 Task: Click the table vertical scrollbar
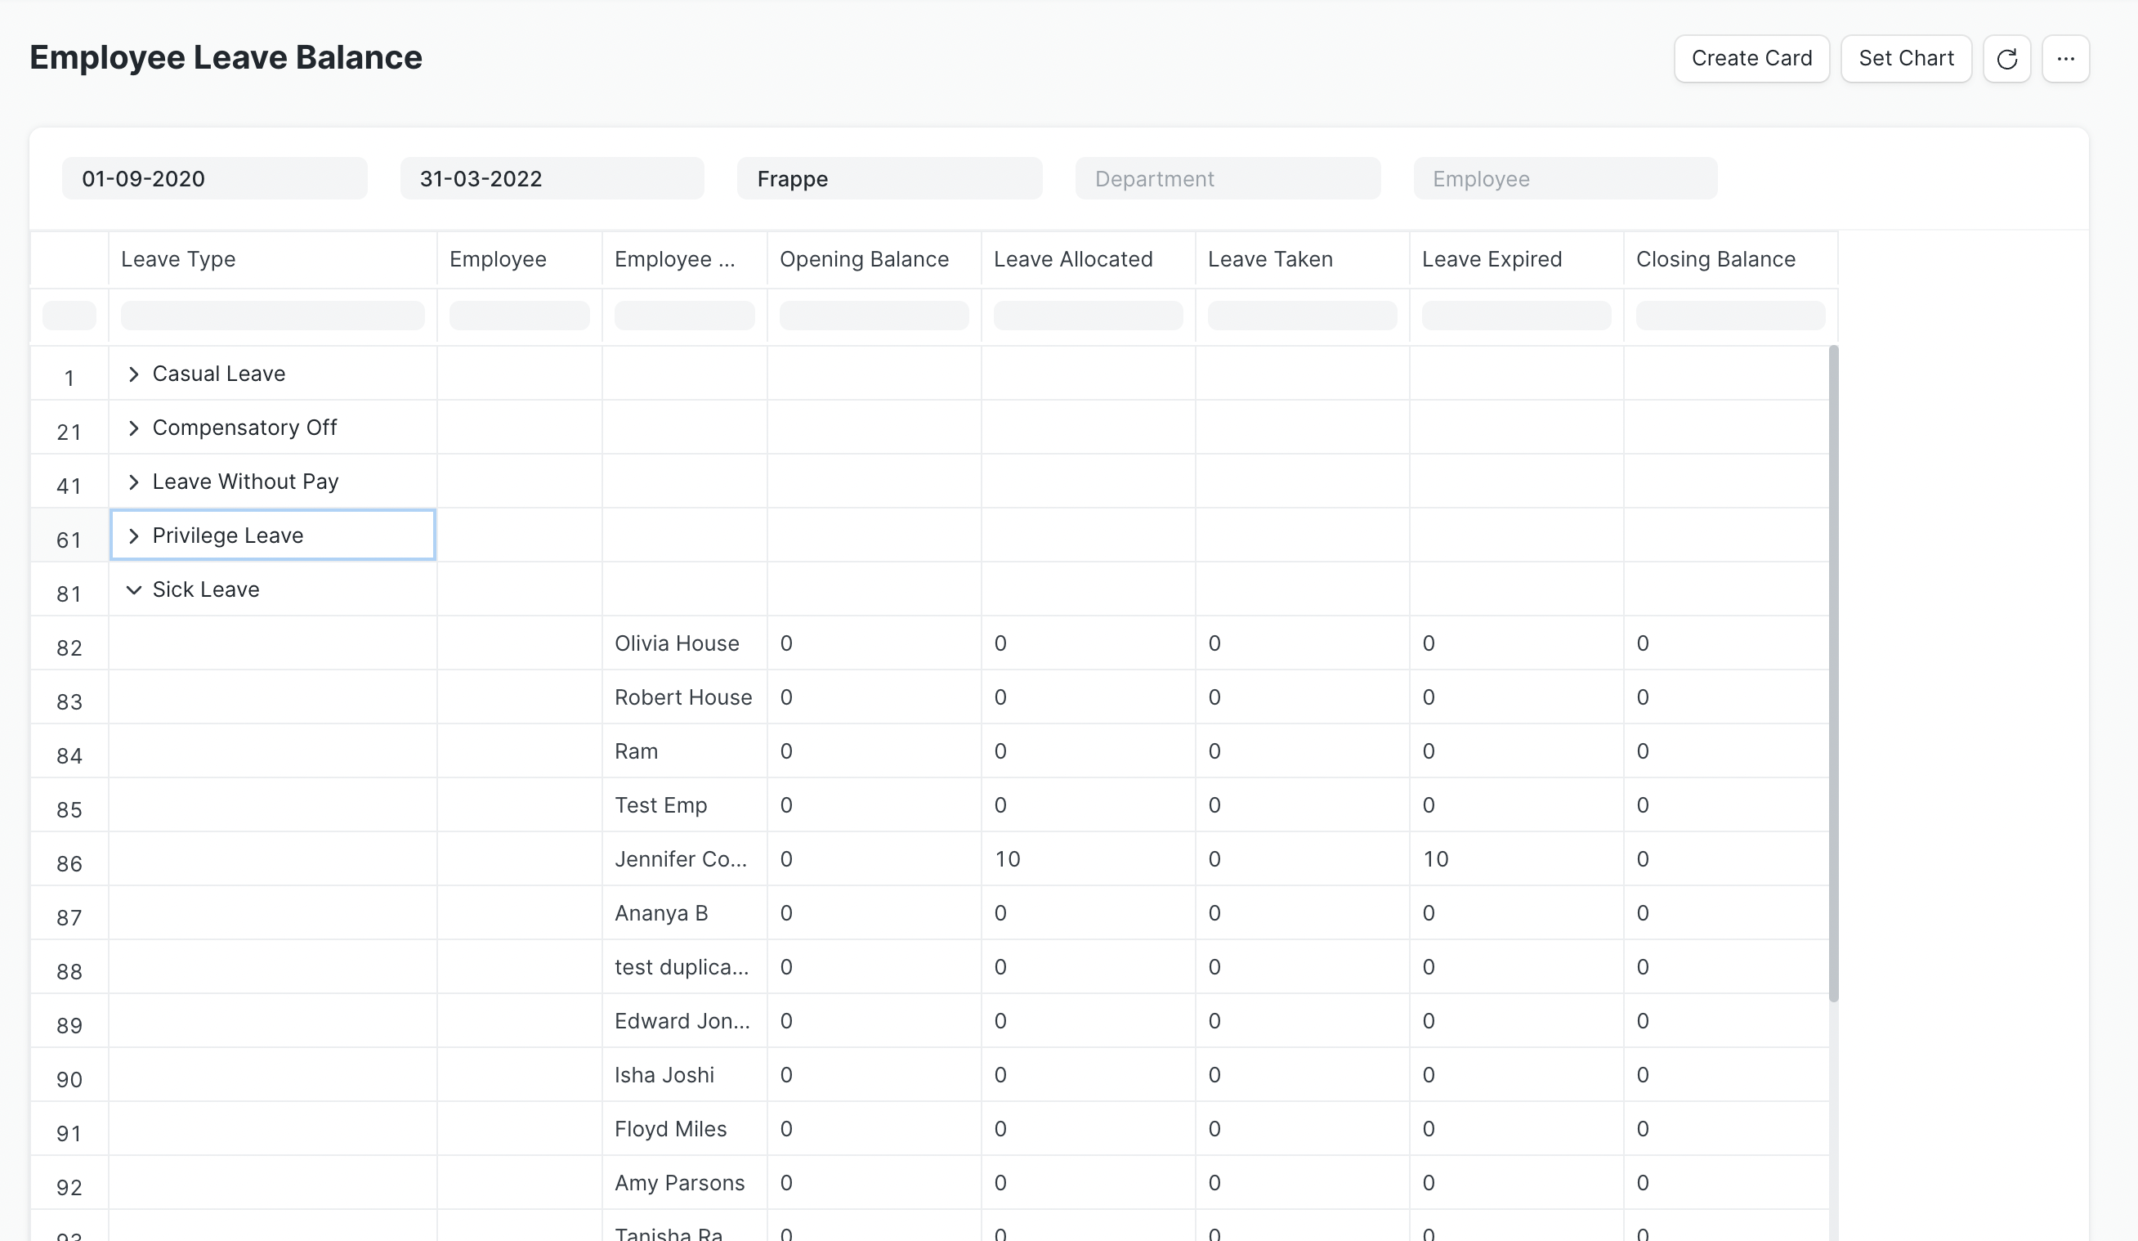click(1833, 674)
